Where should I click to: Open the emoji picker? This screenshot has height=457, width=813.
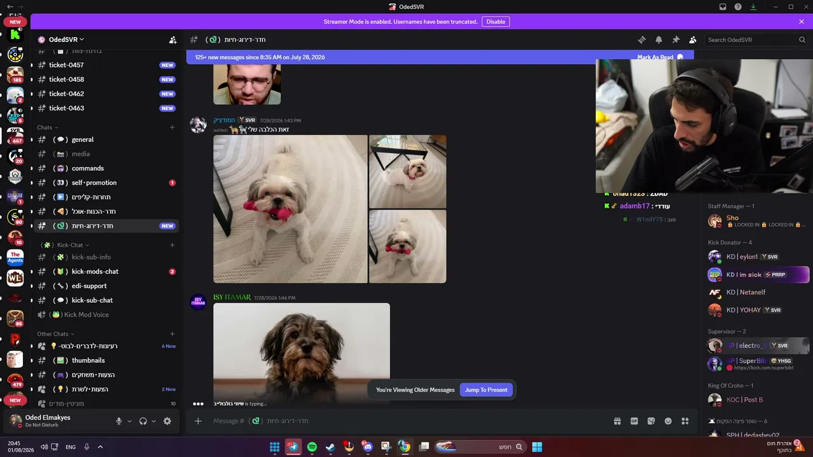pyautogui.click(x=668, y=421)
